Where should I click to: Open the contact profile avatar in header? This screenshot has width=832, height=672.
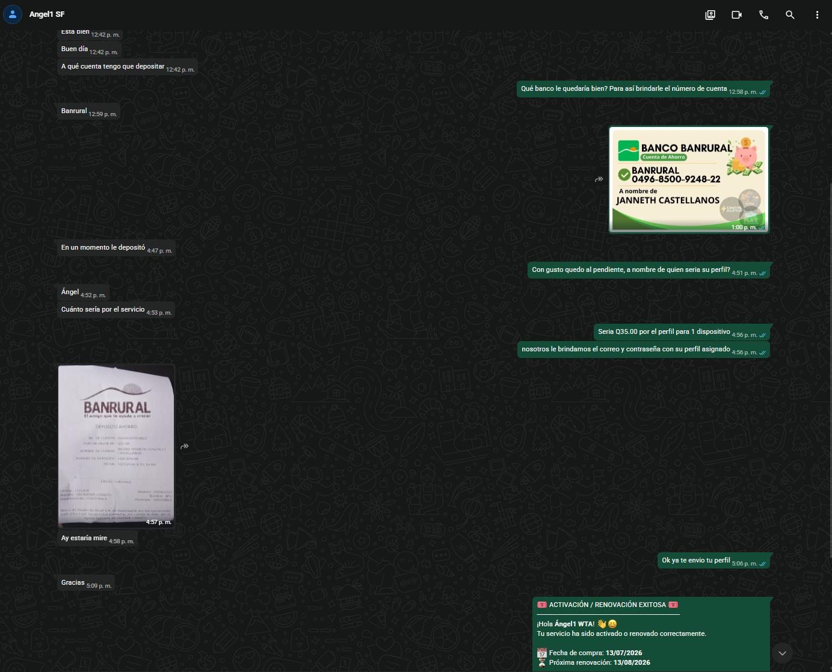click(13, 14)
